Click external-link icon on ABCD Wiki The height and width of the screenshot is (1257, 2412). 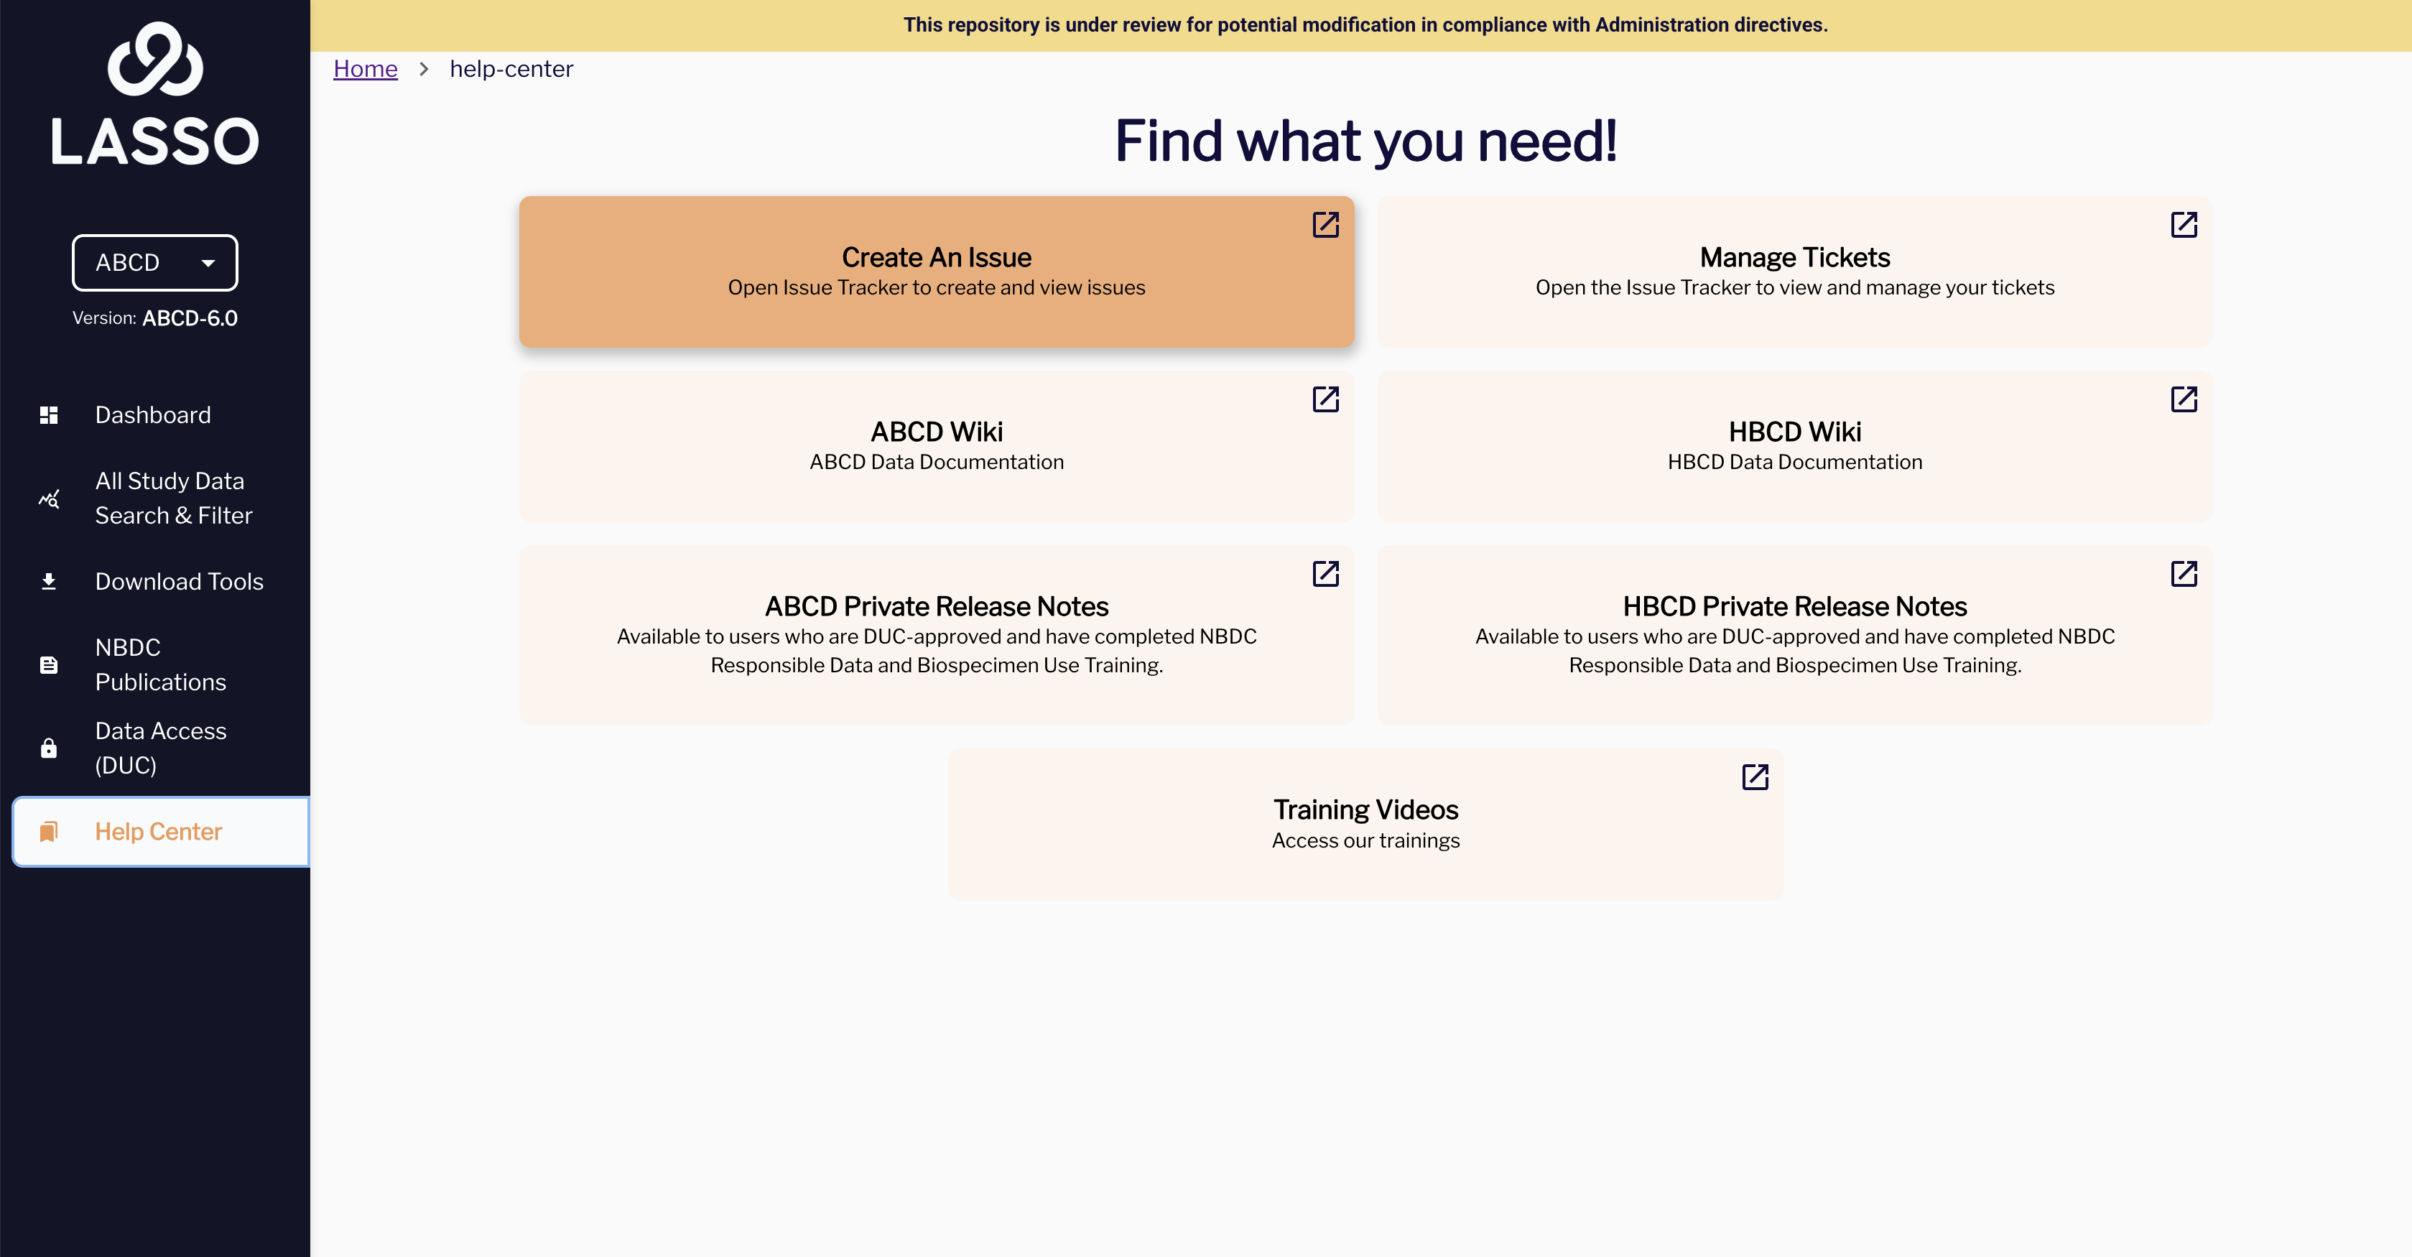tap(1325, 399)
